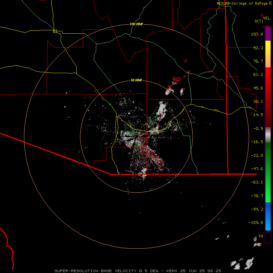The width and height of the screenshot is (273, 273).
Task: Click the -0.9 velocity scale value
Action: (258, 129)
